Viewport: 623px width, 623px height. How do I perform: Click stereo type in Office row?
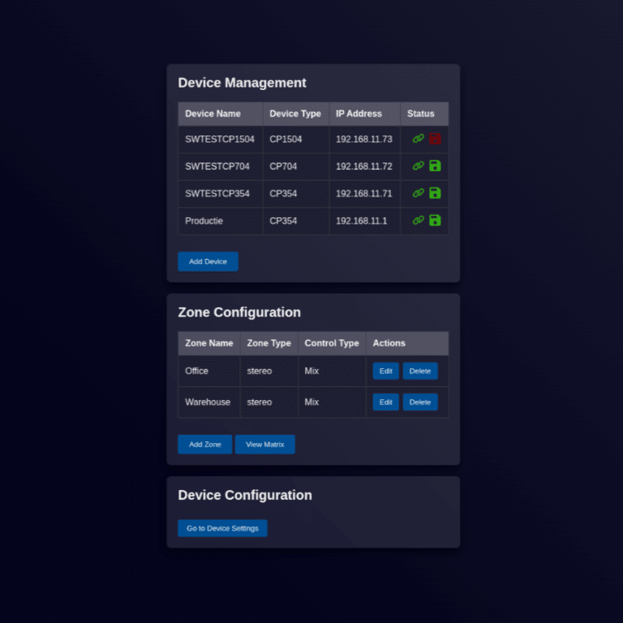[260, 371]
